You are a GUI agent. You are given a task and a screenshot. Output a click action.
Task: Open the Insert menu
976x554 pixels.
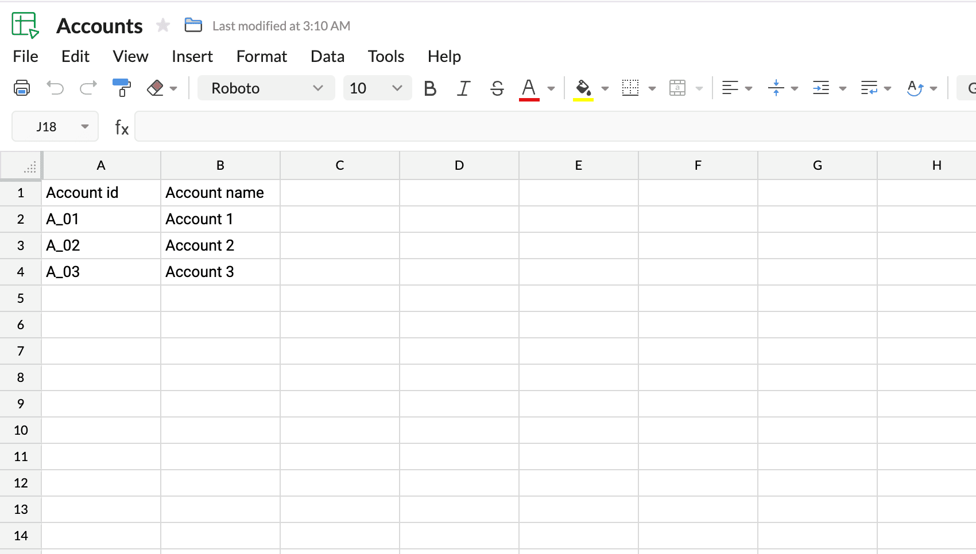(x=192, y=56)
